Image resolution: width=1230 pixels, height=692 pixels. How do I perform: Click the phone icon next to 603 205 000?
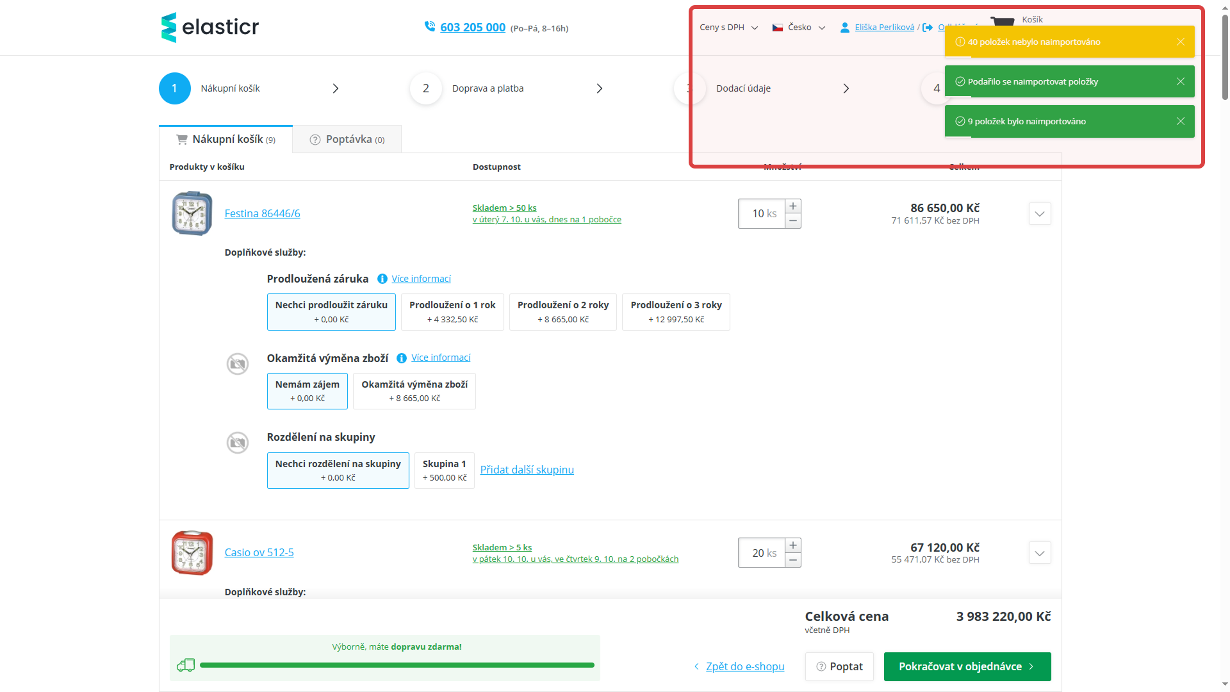pyautogui.click(x=429, y=26)
